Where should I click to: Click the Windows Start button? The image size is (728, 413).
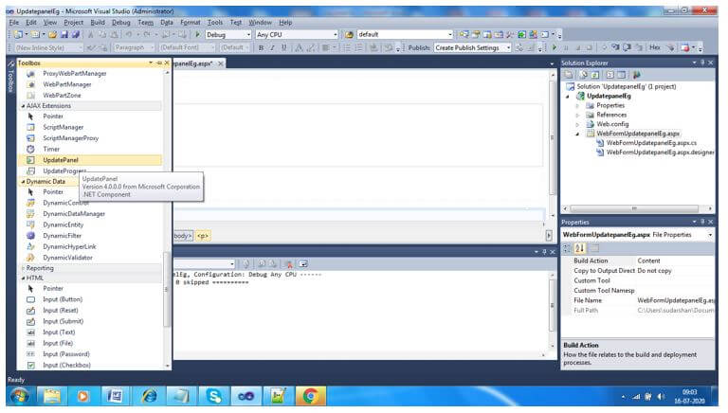(x=19, y=396)
